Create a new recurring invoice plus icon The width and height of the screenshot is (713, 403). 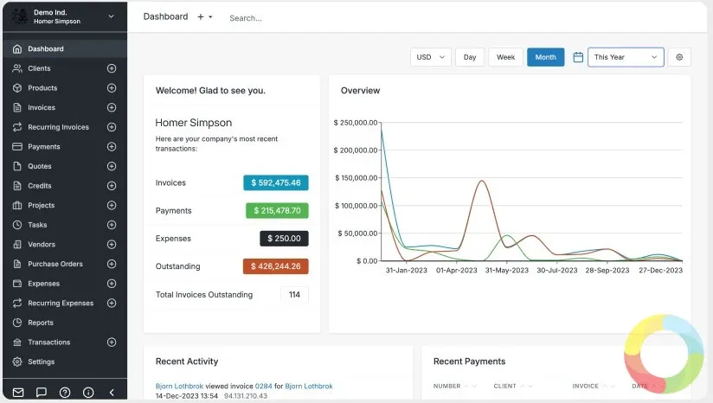click(112, 127)
